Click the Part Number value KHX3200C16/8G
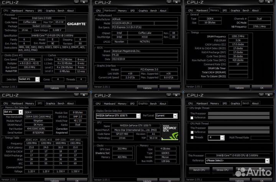 (x=39, y=129)
